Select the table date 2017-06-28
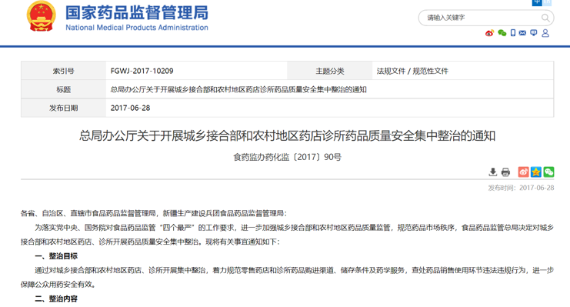The height and width of the screenshot is (307, 570). [130, 108]
